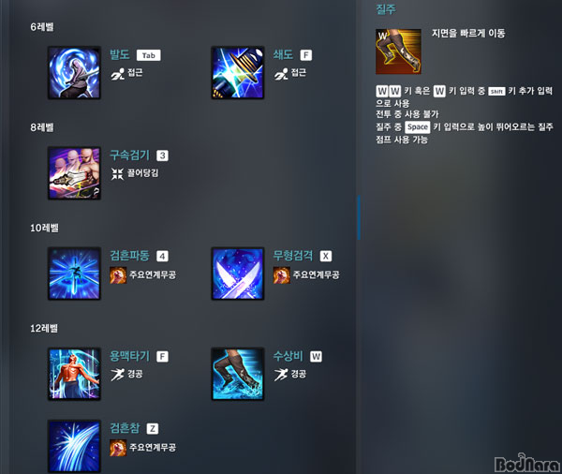
Task: Select the 쇄도 skill icon
Action: (238, 73)
